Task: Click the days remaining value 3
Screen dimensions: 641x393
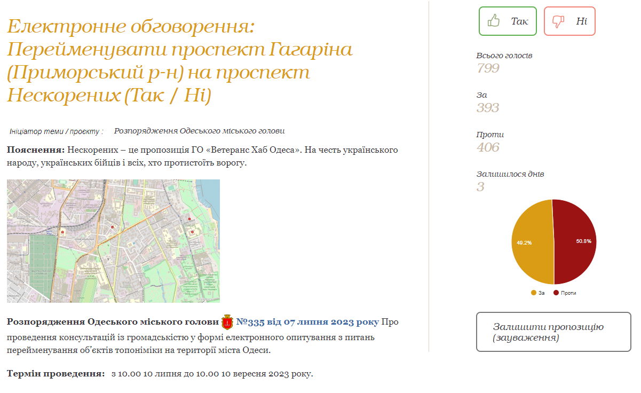Action: coord(480,186)
